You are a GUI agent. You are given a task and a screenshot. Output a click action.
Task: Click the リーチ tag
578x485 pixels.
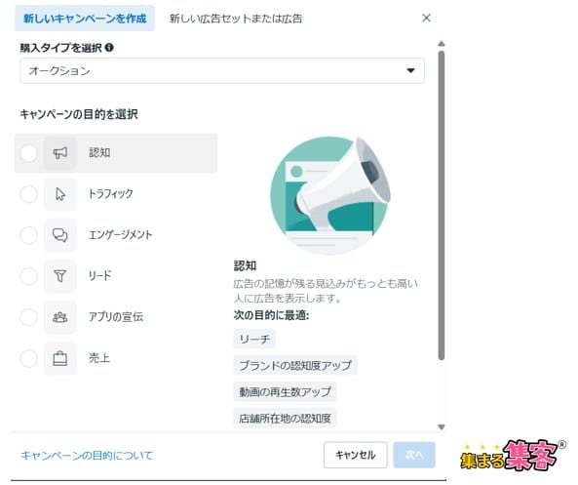tap(254, 339)
